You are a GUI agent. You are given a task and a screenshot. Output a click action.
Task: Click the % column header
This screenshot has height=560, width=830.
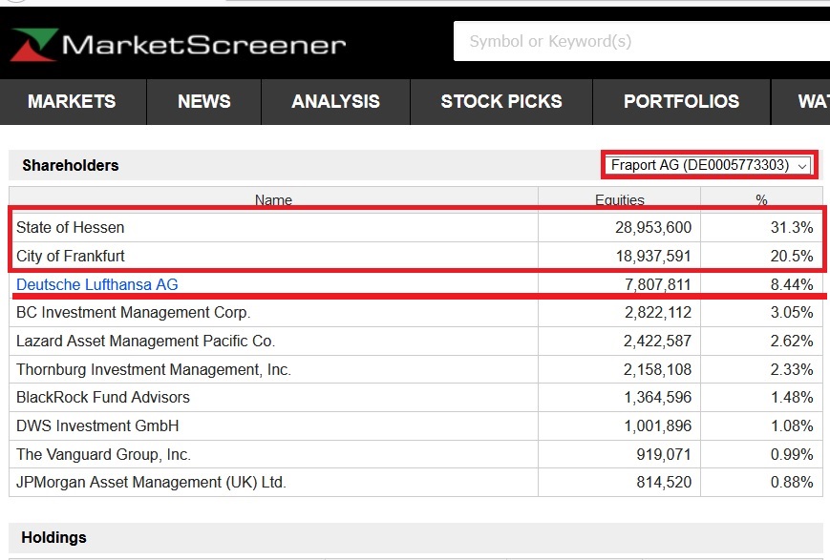click(761, 200)
